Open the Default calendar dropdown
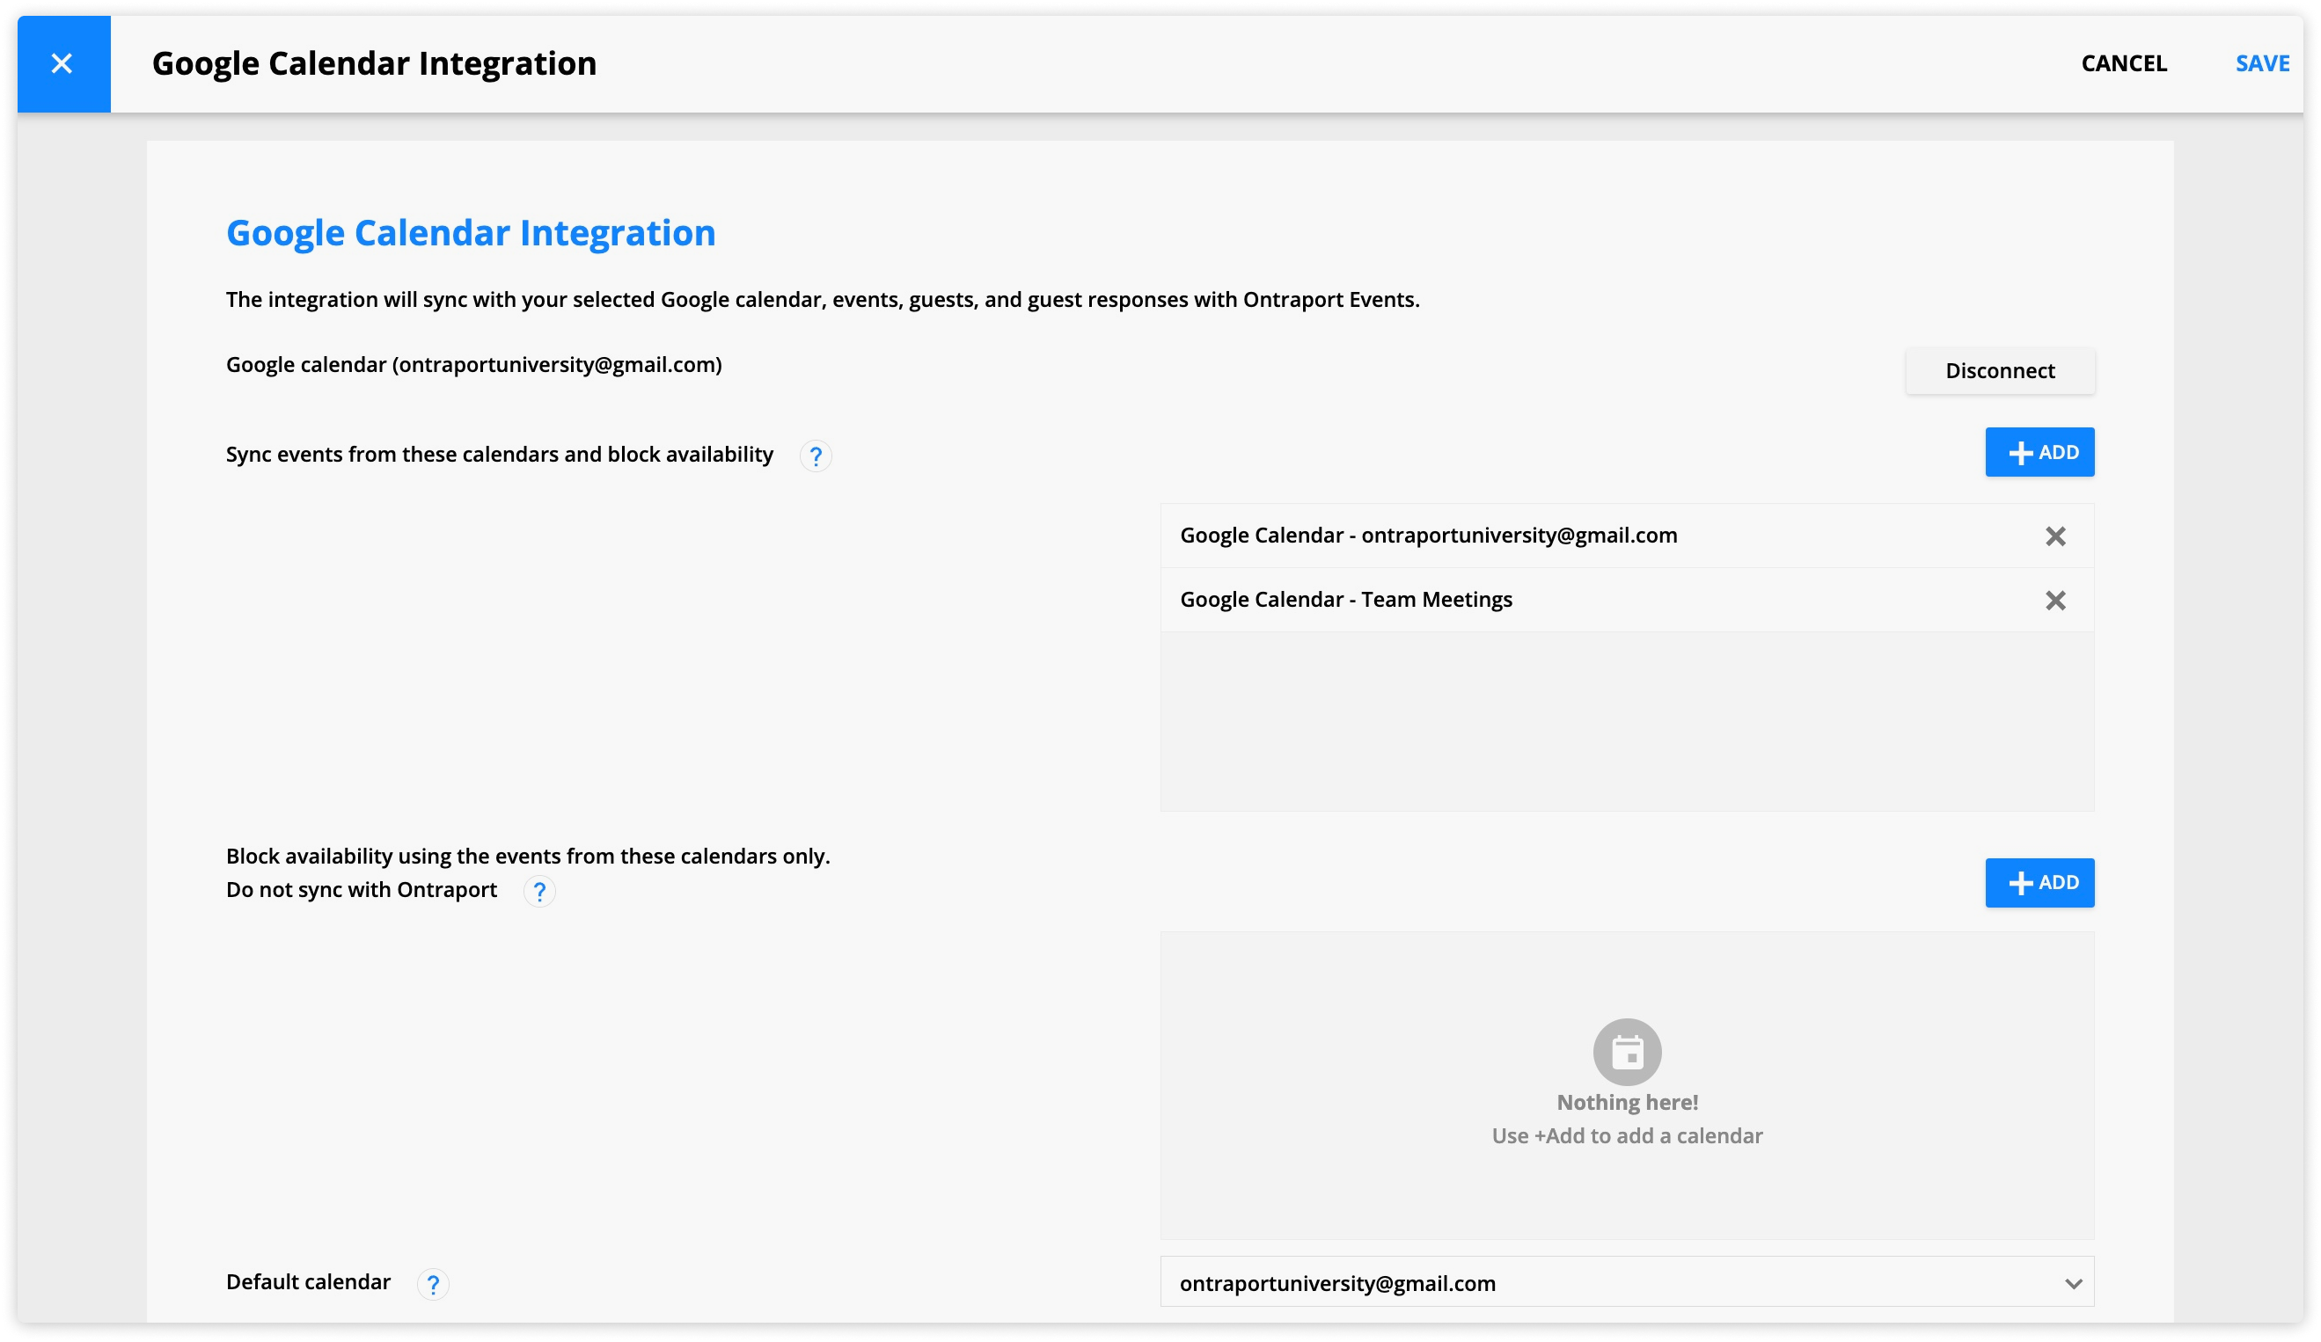Image resolution: width=2321 pixels, height=1342 pixels. (1627, 1282)
